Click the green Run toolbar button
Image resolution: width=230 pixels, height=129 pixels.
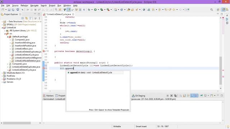[95, 10]
